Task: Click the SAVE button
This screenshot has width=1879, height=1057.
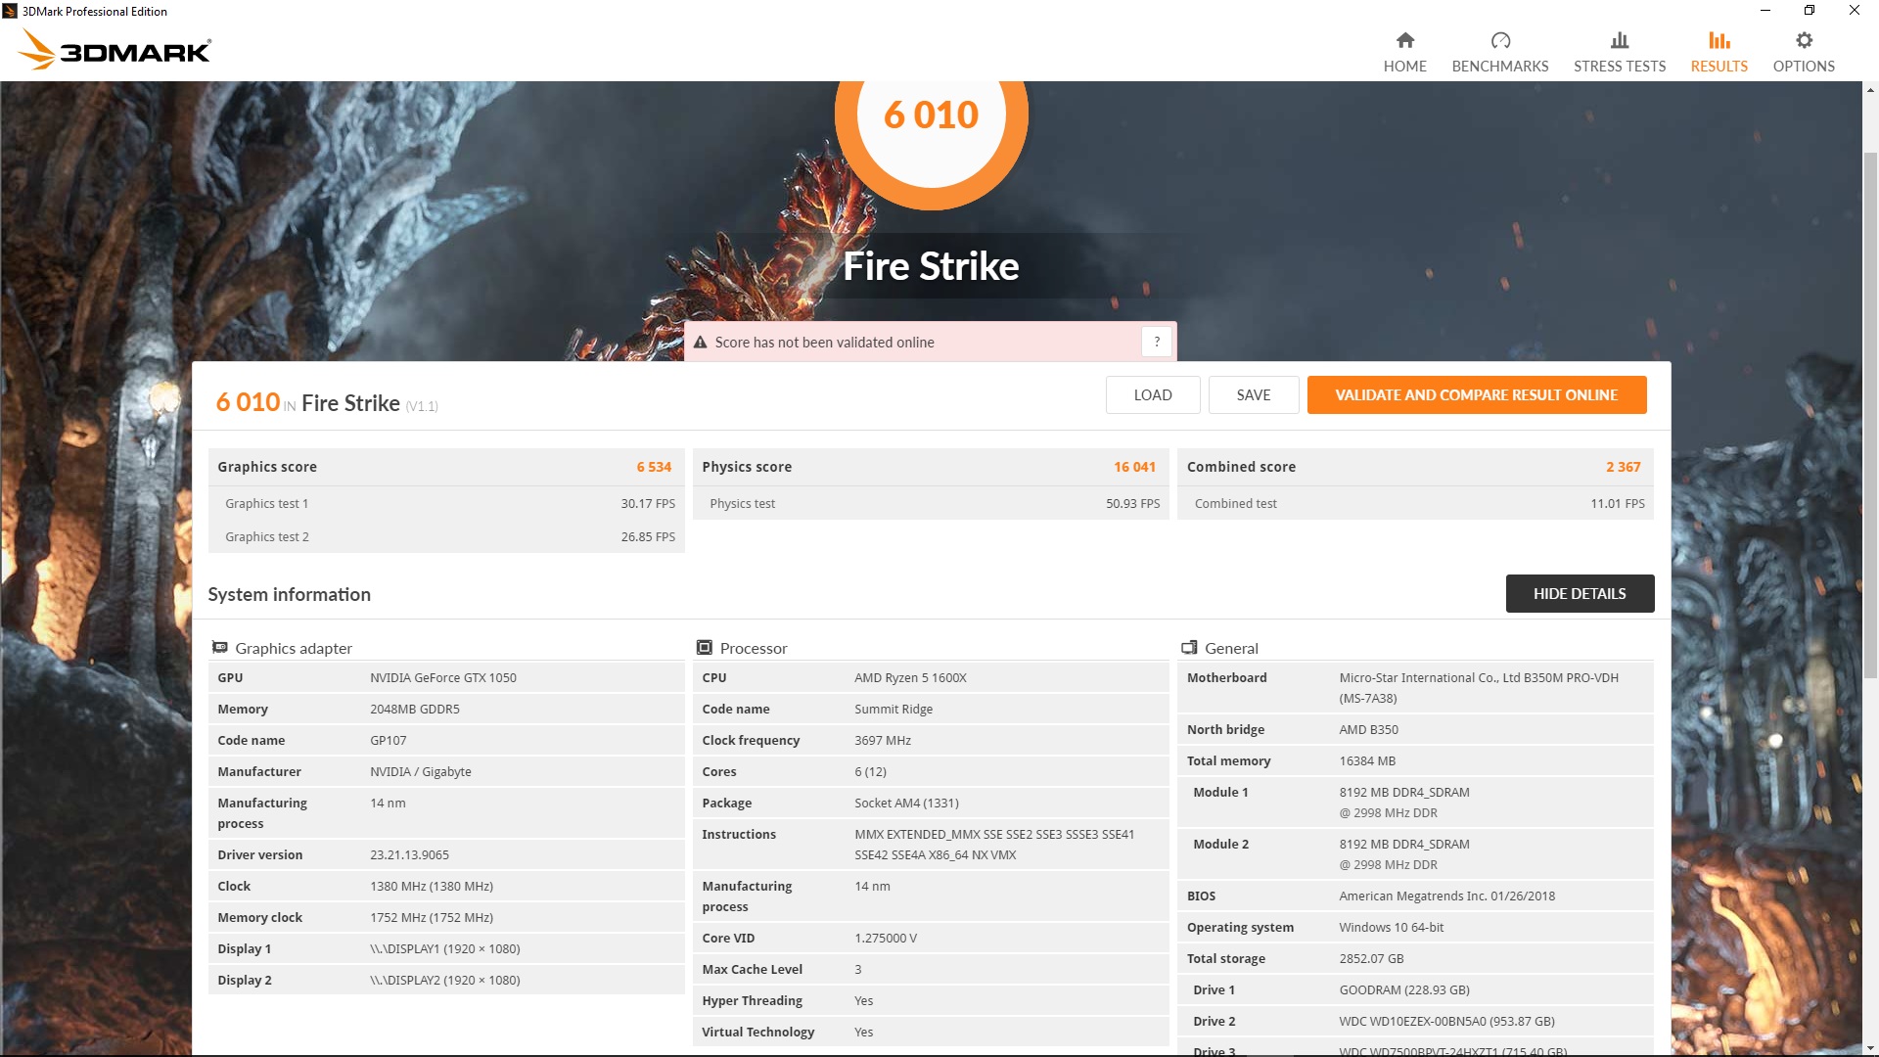Action: 1254,395
